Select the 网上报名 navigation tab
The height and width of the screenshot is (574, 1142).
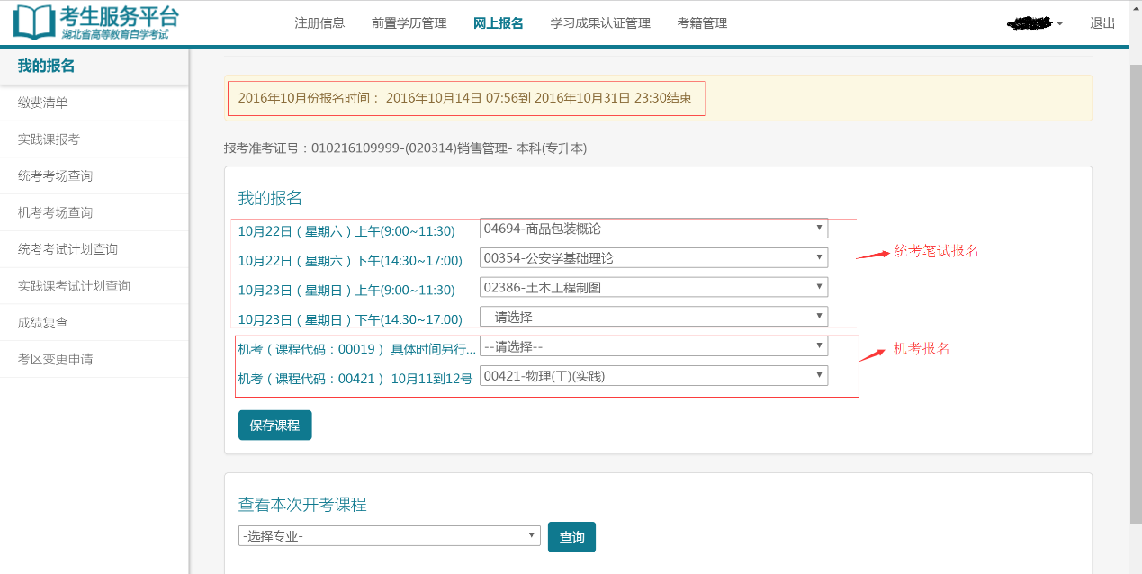[498, 23]
